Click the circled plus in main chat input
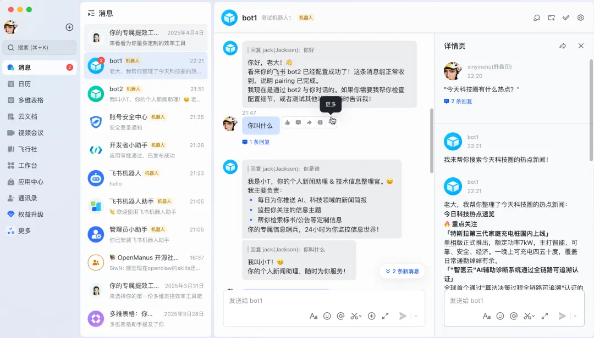 (372, 316)
